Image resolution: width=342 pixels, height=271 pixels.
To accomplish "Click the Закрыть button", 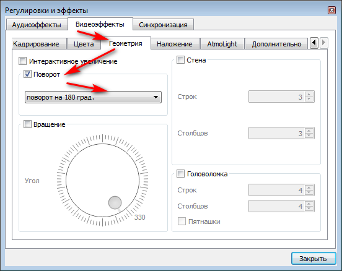I will click(313, 259).
